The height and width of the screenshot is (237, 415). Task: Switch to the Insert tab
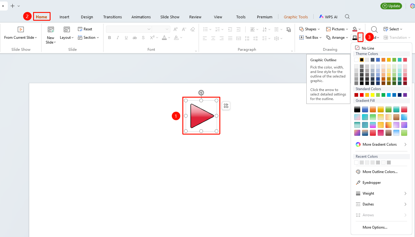[64, 17]
